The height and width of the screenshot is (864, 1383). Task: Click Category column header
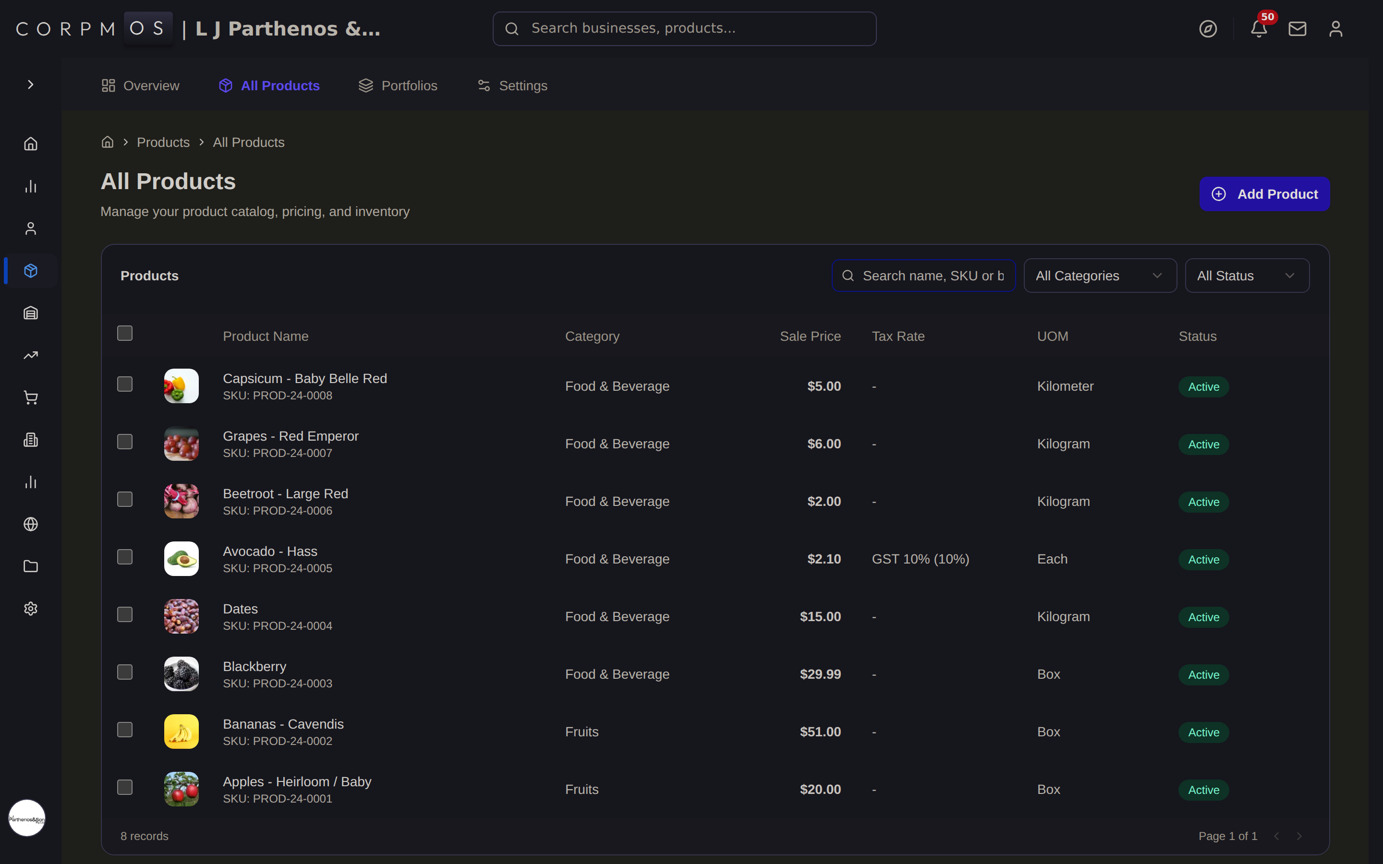point(592,336)
